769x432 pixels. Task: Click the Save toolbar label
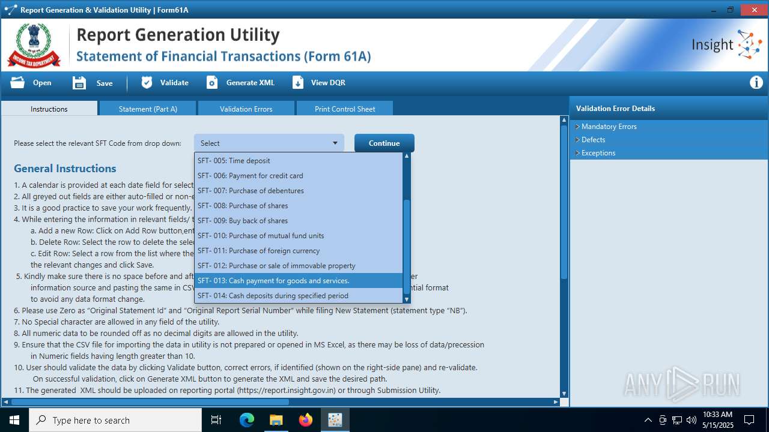coord(105,83)
